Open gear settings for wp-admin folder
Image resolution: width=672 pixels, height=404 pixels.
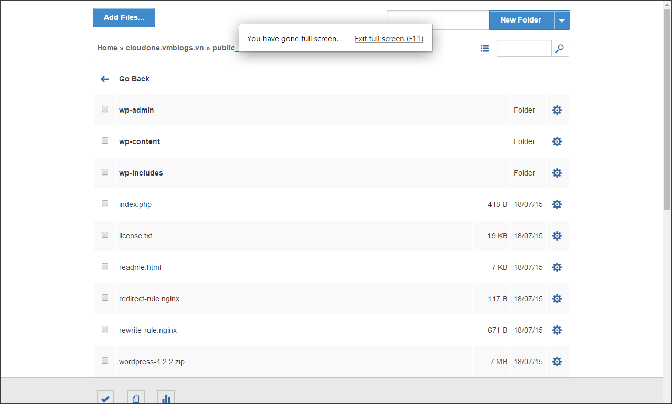[557, 110]
